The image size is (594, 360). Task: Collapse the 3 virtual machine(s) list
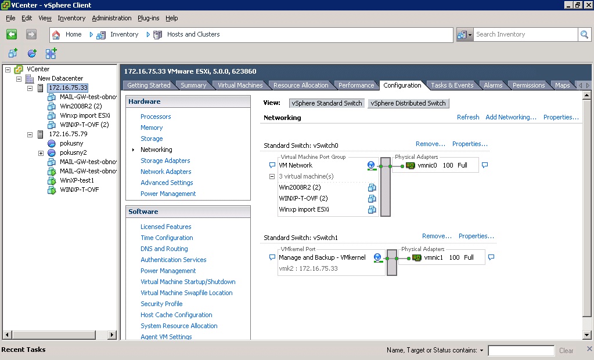pos(272,177)
